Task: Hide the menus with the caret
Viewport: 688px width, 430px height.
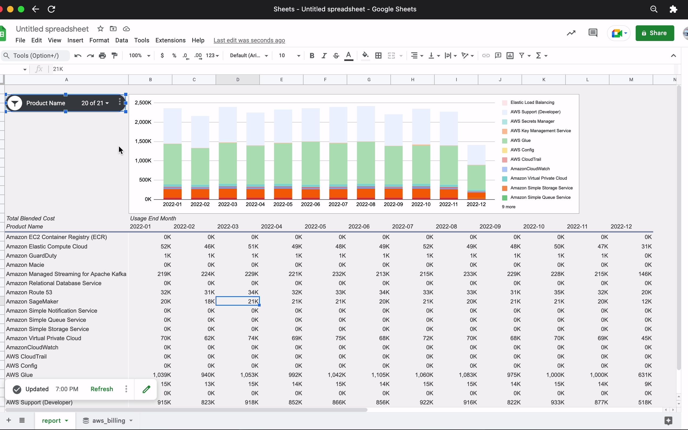Action: point(673,56)
